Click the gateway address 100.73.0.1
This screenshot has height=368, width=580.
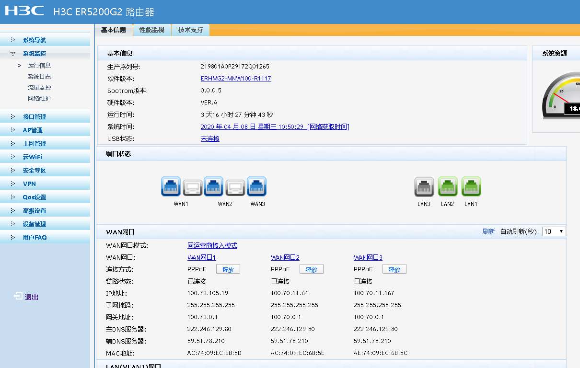pos(202,317)
